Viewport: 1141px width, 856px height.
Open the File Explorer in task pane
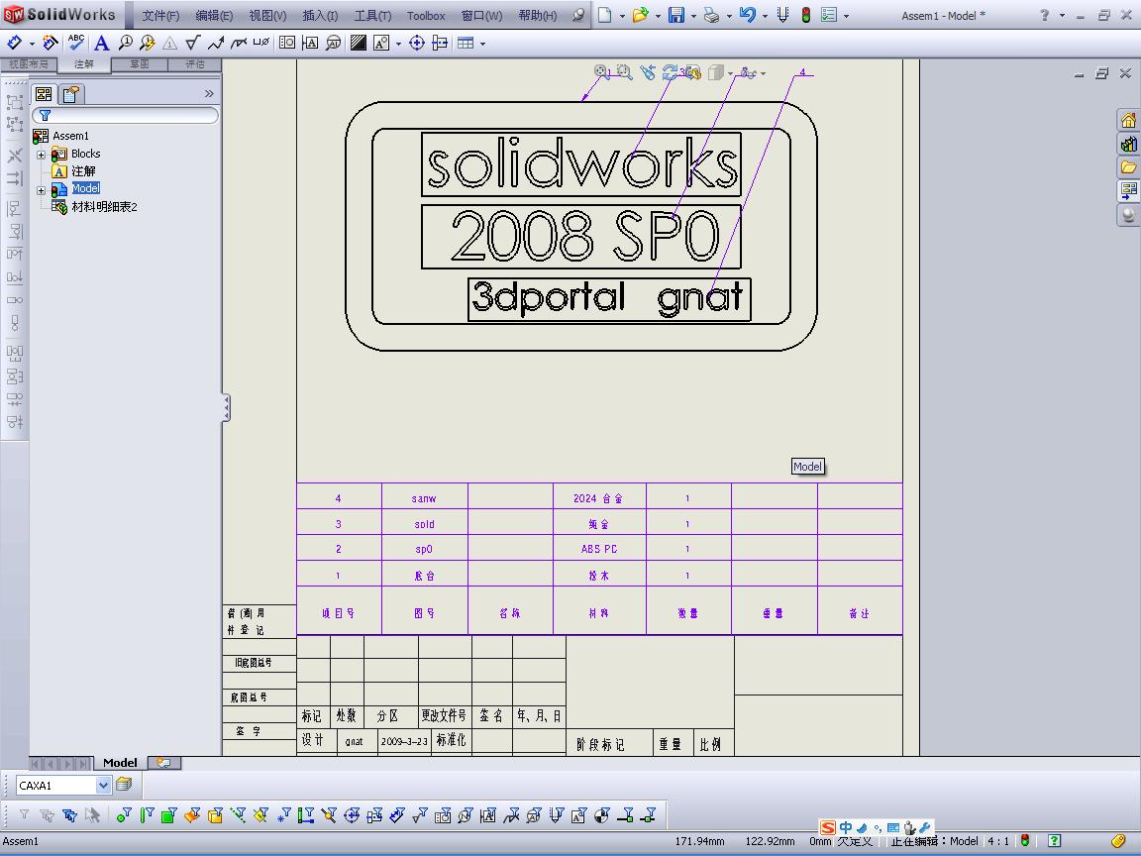1128,167
